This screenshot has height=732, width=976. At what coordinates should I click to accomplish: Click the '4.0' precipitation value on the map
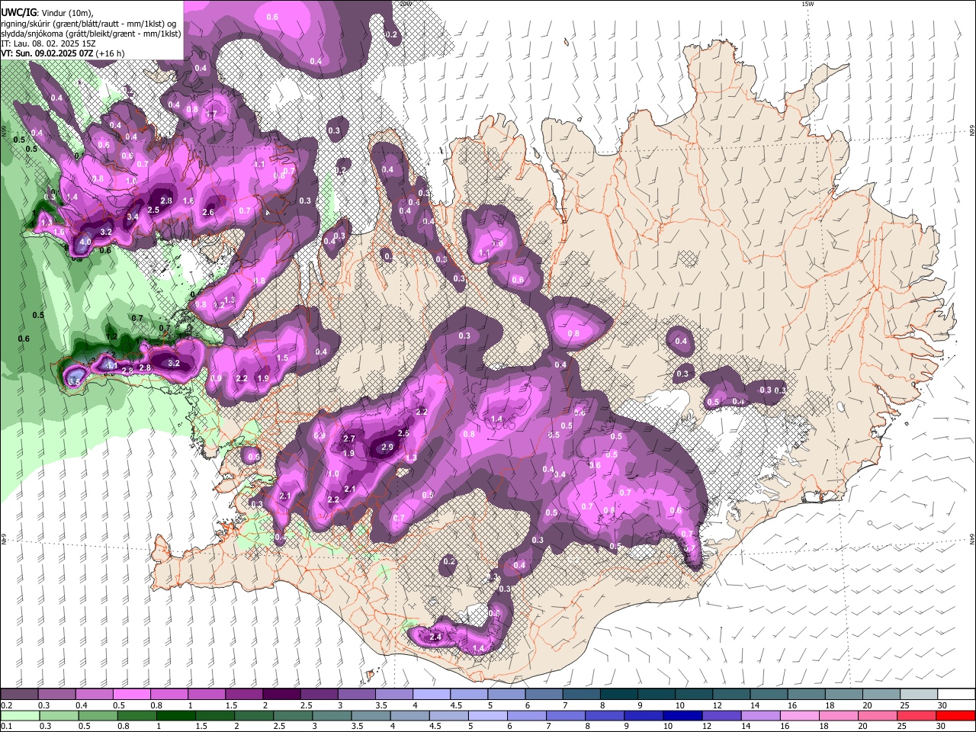tap(85, 242)
